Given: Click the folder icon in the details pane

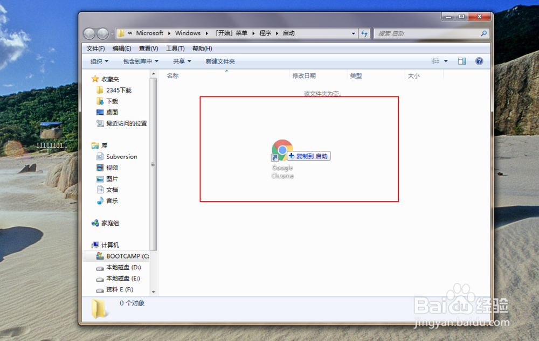Looking at the screenshot, I should (99, 308).
